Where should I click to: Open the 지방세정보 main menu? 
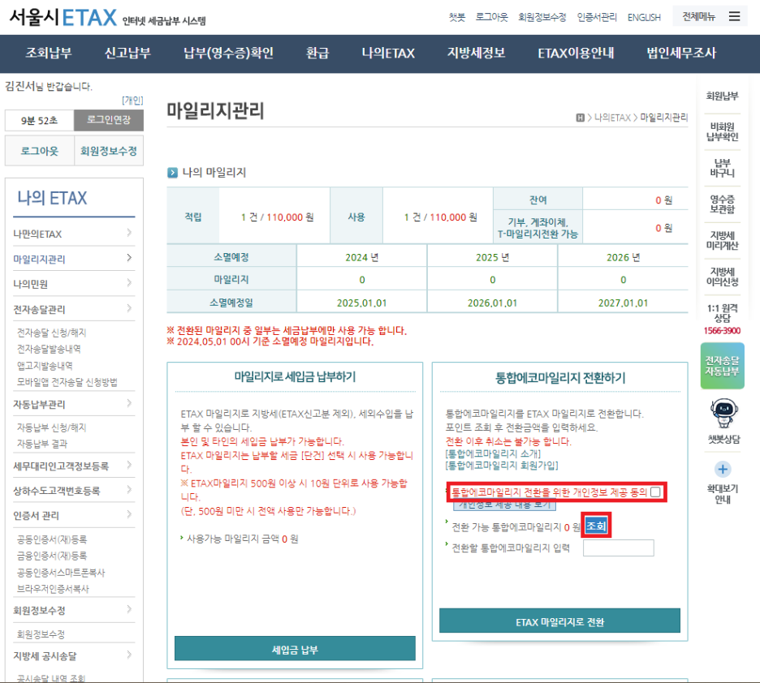(x=476, y=53)
